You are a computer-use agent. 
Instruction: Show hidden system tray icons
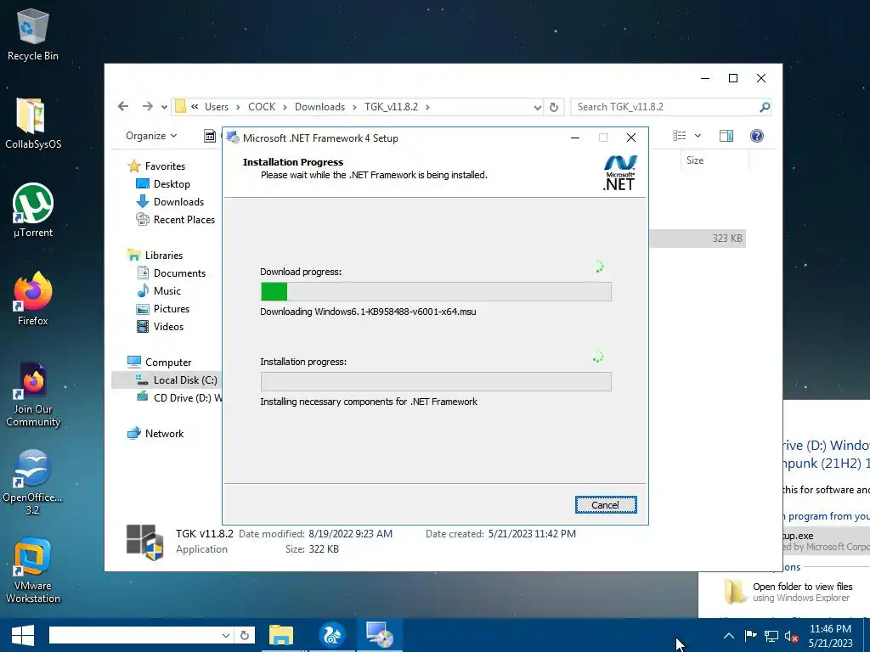click(x=729, y=636)
